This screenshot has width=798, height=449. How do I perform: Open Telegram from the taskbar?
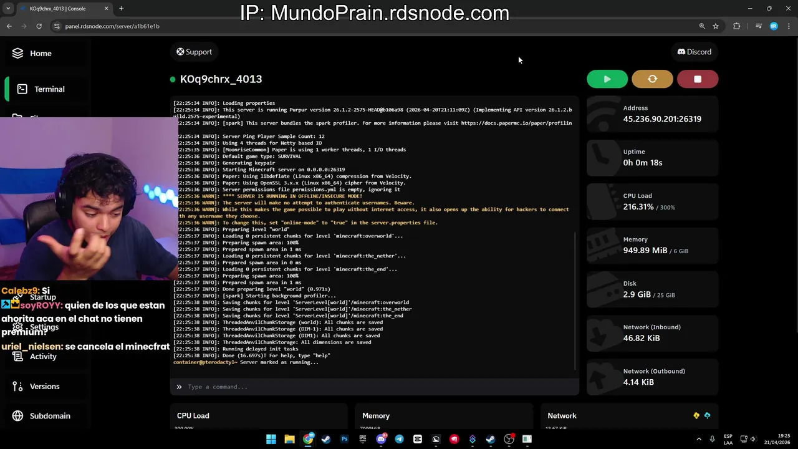399,439
